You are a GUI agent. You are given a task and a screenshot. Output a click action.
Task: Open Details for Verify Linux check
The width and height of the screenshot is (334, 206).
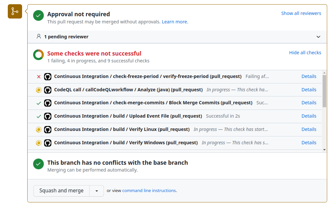click(x=309, y=129)
